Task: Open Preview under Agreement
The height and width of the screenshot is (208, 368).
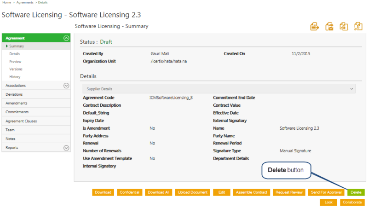Action: pos(15,62)
